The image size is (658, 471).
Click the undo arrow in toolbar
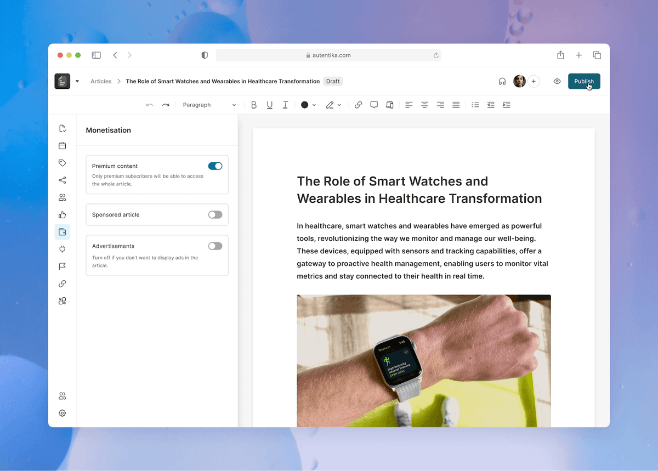tap(150, 105)
